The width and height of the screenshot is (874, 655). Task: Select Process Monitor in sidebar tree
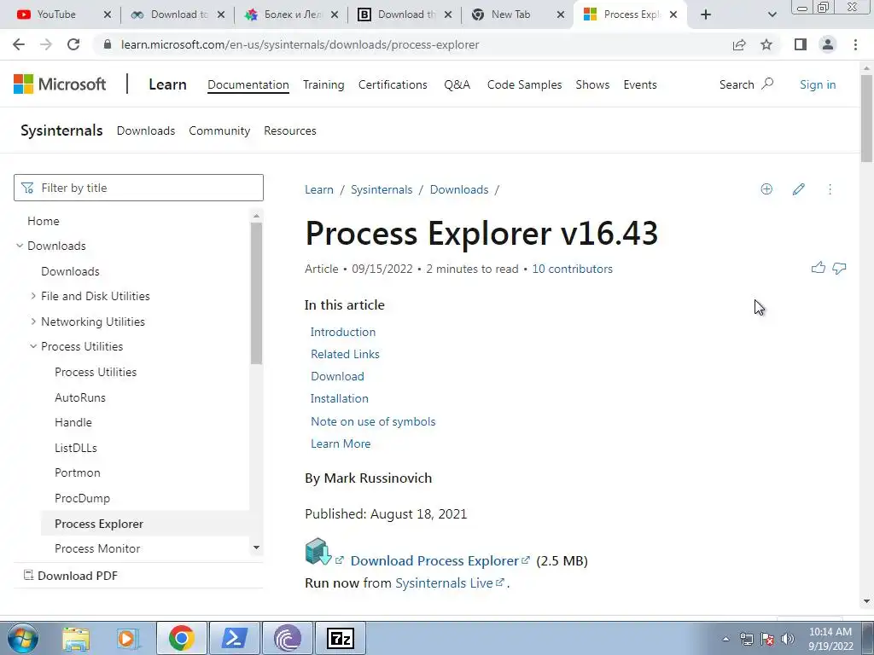[97, 548]
